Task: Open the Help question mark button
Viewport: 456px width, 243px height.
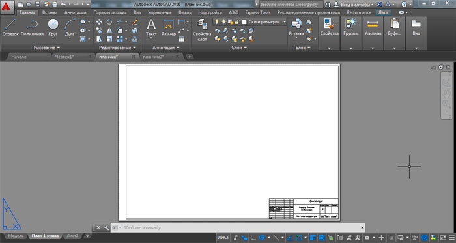Action: click(404, 5)
